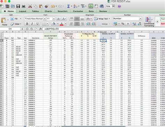
Task: Toggle the Formula Builder fx button
Action: (x=91, y=6)
